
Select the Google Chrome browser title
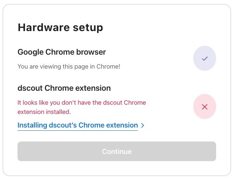click(62, 52)
